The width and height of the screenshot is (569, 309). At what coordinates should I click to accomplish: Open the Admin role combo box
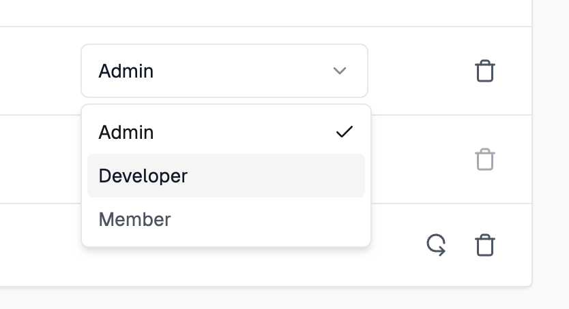224,71
